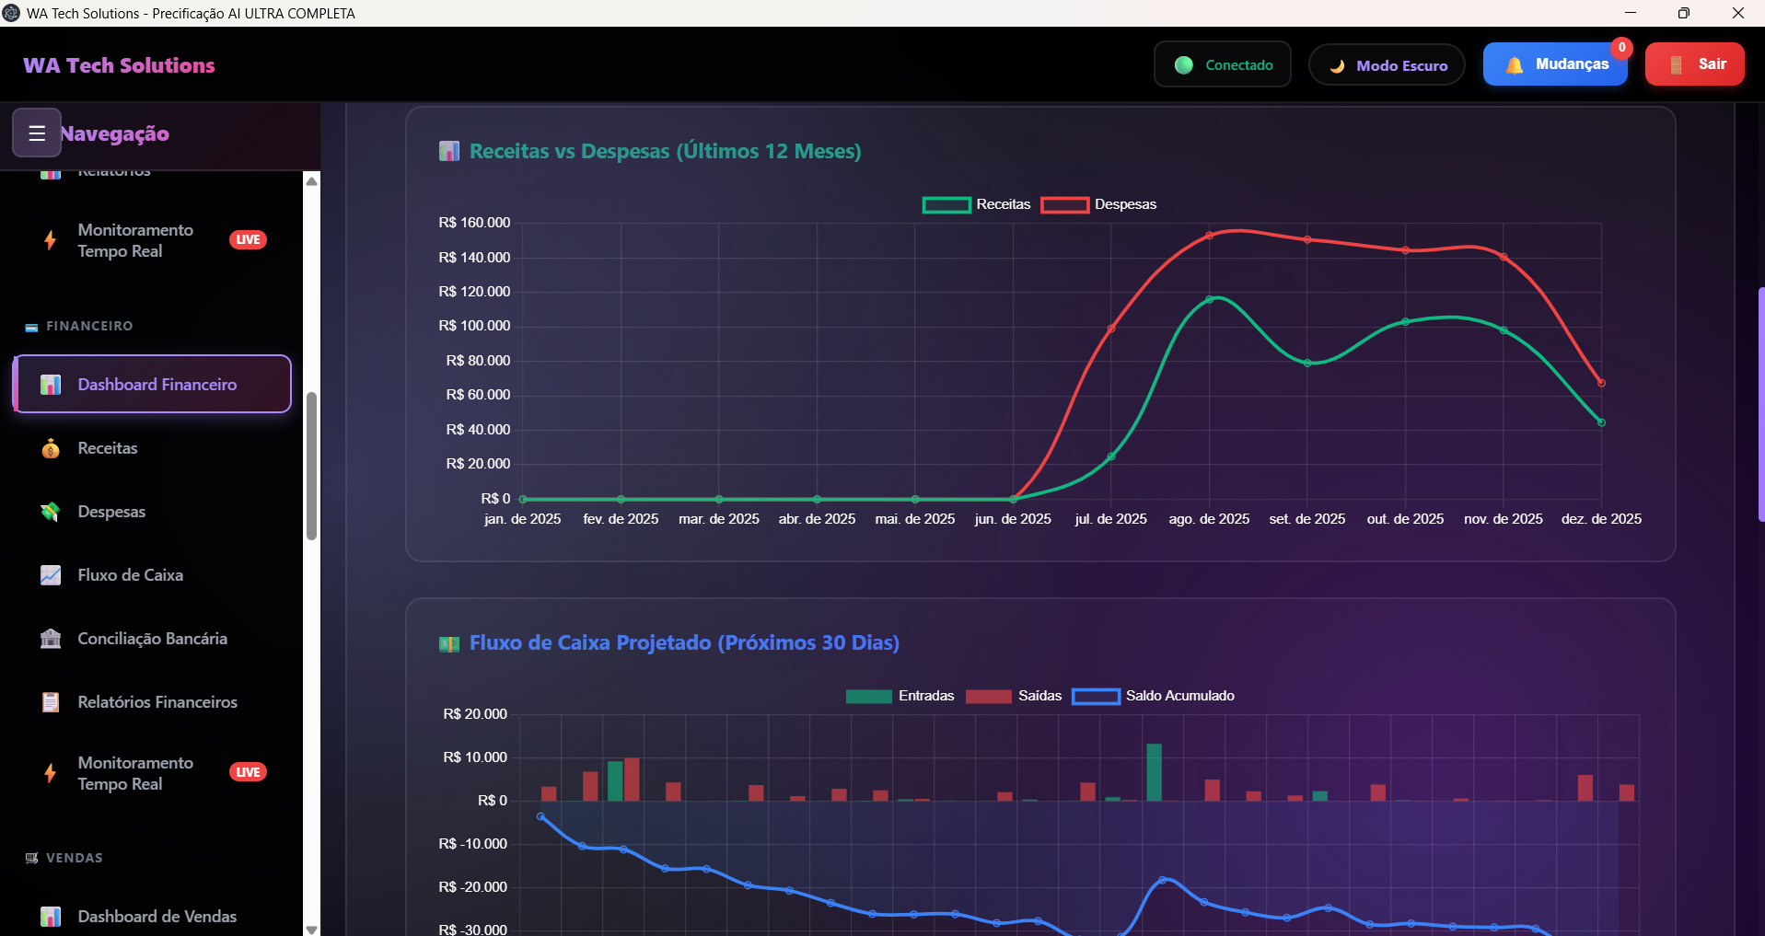Open Monitoramento Tempo Real under Financeiro
This screenshot has width=1765, height=936.
135,773
